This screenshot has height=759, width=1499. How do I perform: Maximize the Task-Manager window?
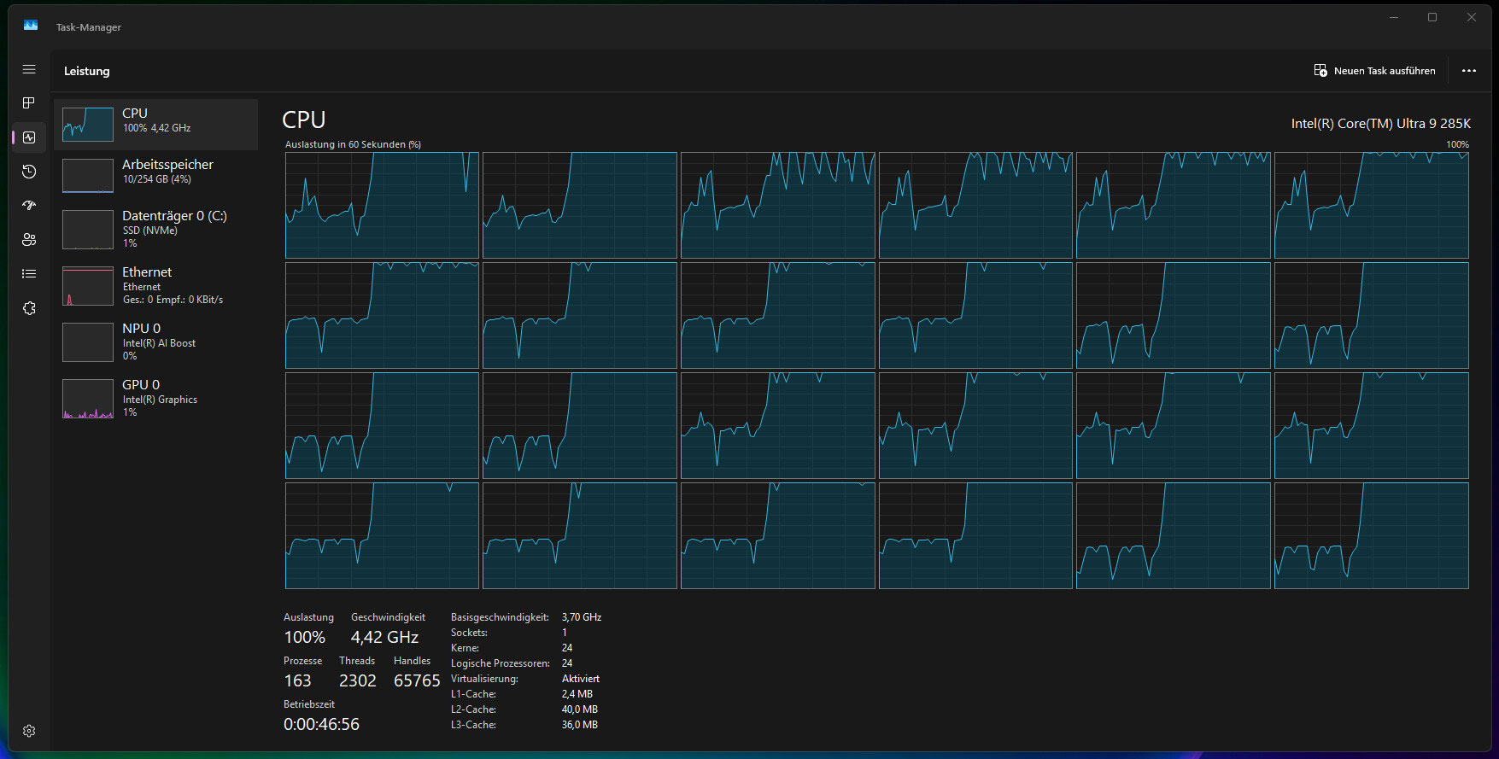point(1432,18)
